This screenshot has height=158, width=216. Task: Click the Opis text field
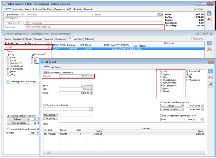pyautogui.click(x=132, y=124)
